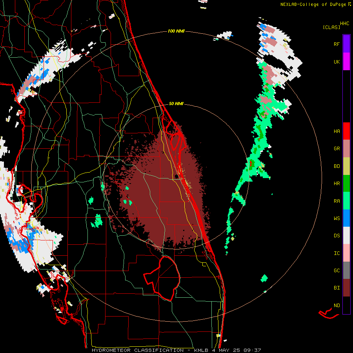Click the BD yellow legend swatch
This screenshot has width=353, height=353.
pyautogui.click(x=346, y=166)
